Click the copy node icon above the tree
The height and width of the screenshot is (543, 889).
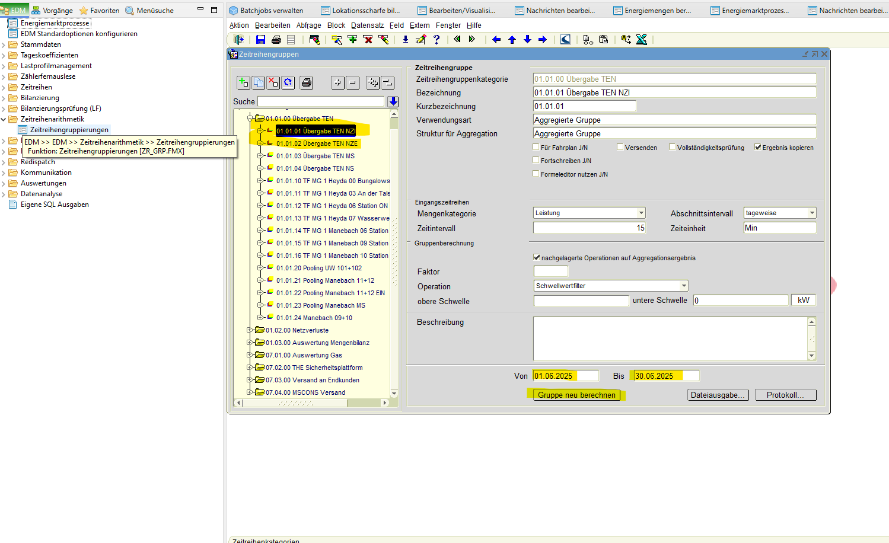pos(259,83)
